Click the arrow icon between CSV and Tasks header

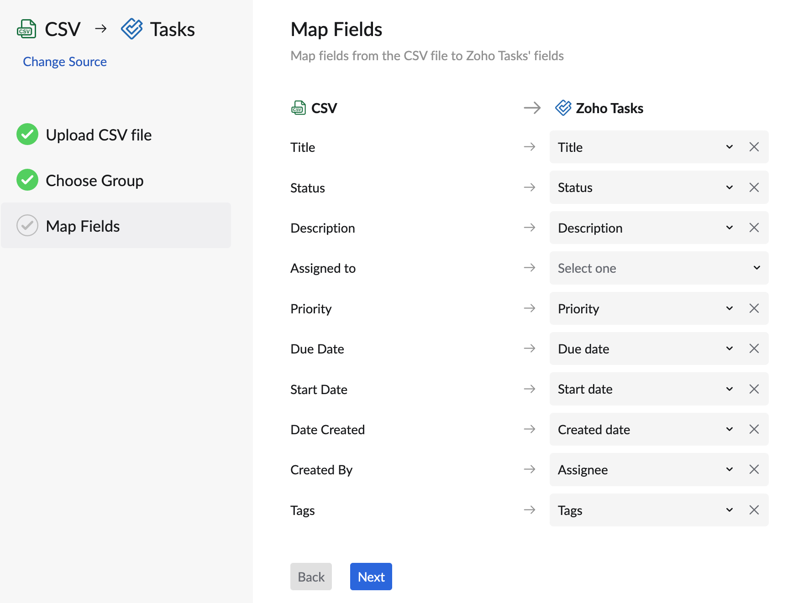[101, 28]
